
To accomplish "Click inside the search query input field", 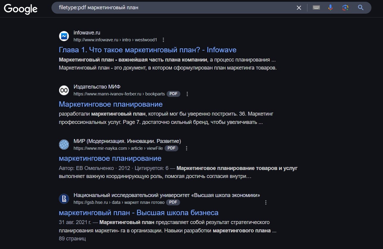I will click(173, 8).
